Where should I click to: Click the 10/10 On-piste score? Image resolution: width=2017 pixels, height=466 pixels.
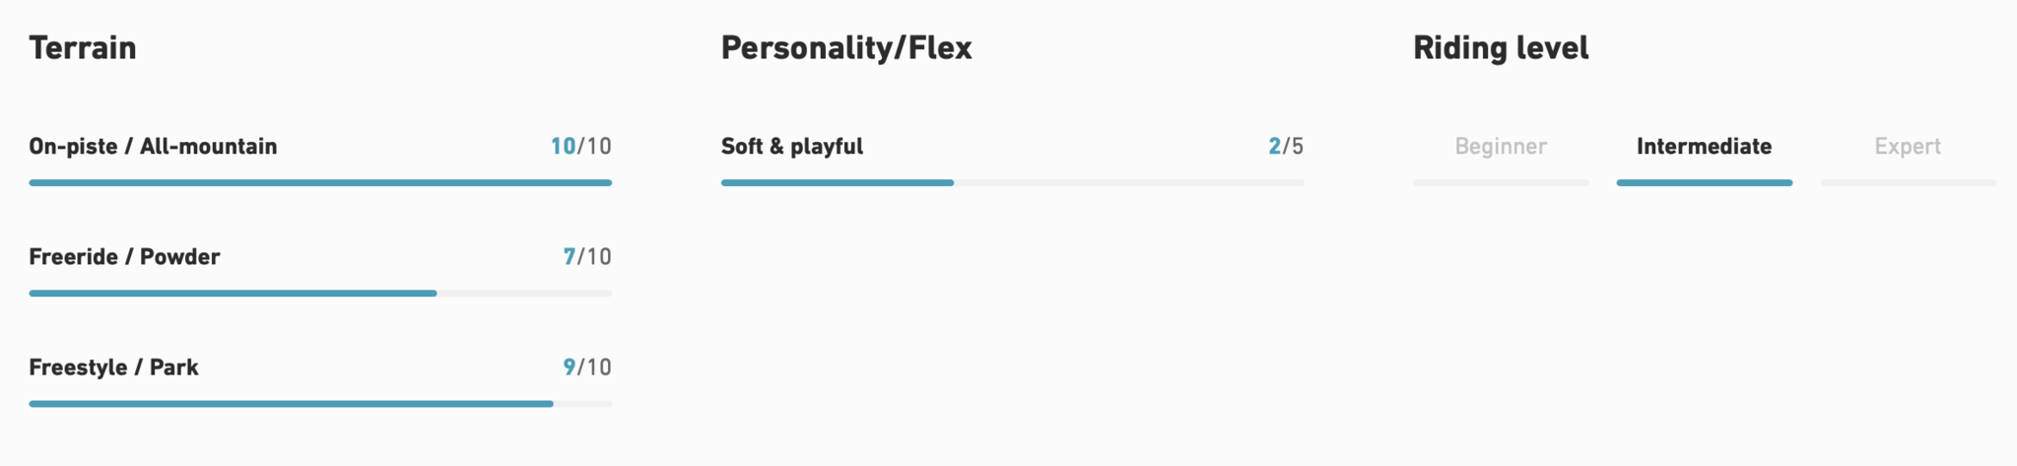580,147
